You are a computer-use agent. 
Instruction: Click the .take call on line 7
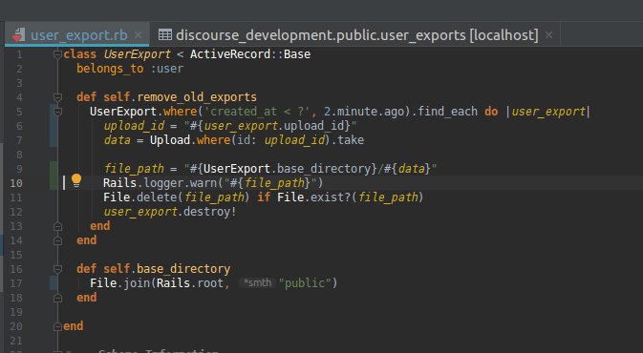click(x=348, y=140)
